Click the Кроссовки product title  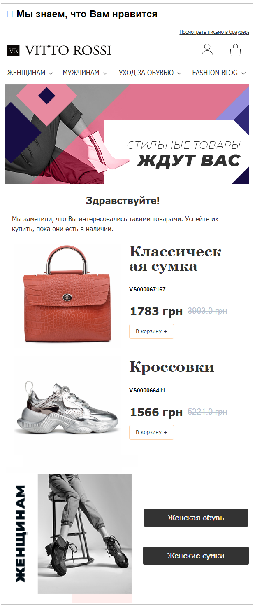click(x=172, y=367)
